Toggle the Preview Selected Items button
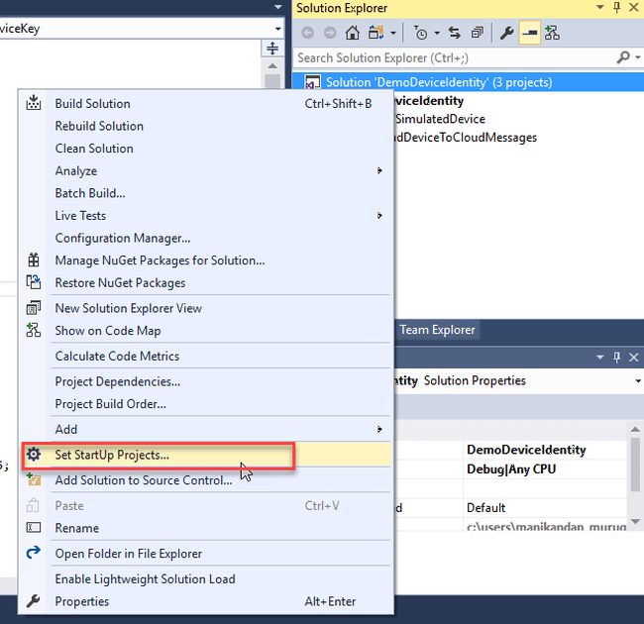 [530, 33]
